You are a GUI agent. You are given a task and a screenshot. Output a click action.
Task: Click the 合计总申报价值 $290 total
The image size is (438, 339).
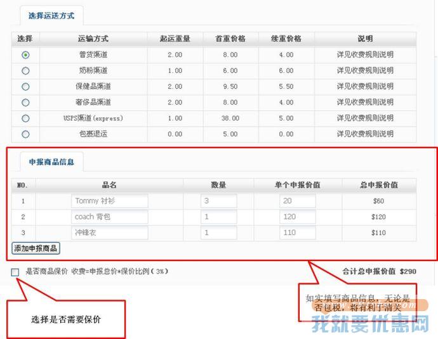pyautogui.click(x=380, y=271)
